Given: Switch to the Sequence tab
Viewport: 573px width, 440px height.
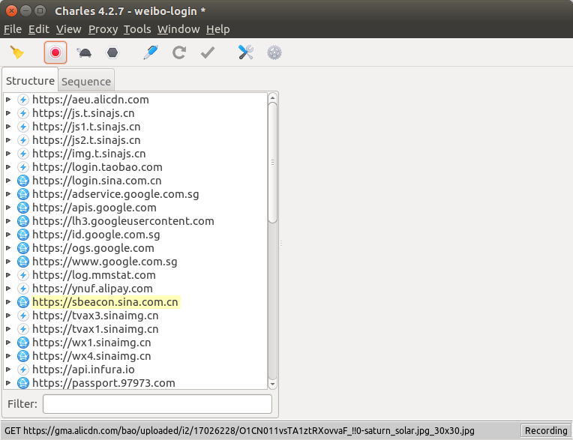Looking at the screenshot, I should 86,82.
